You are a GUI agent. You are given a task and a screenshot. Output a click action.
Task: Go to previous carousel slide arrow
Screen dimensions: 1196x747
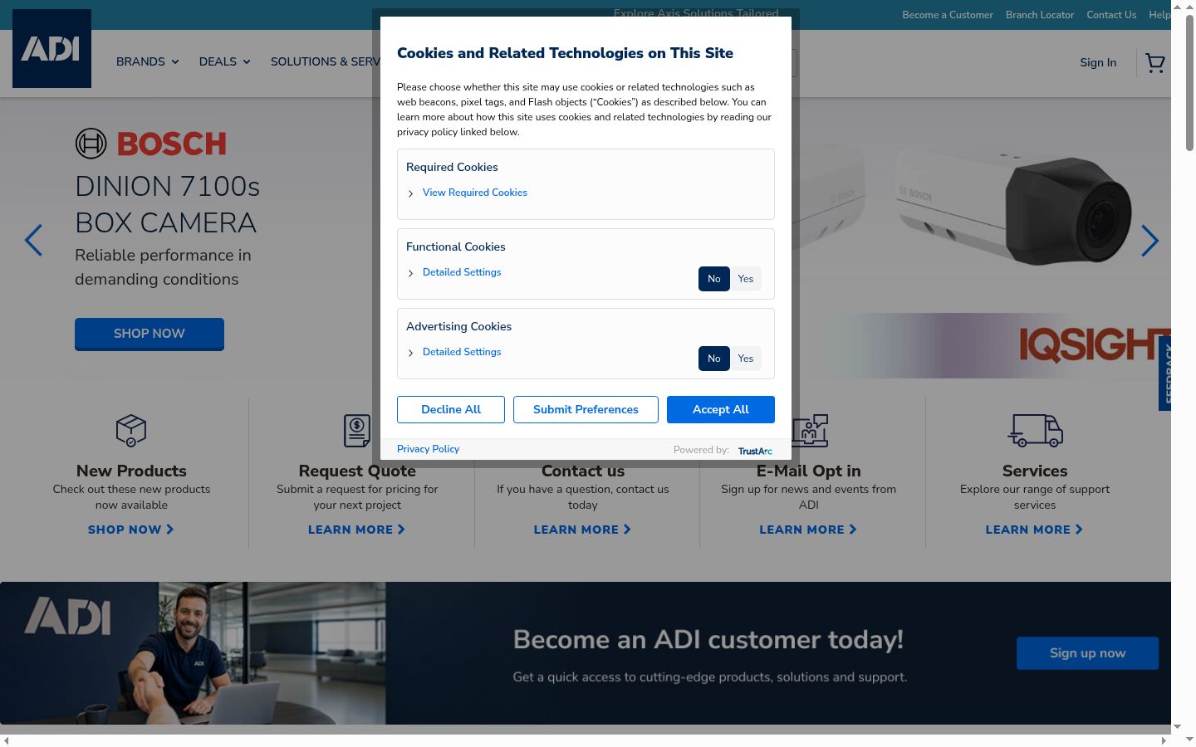pos(33,241)
